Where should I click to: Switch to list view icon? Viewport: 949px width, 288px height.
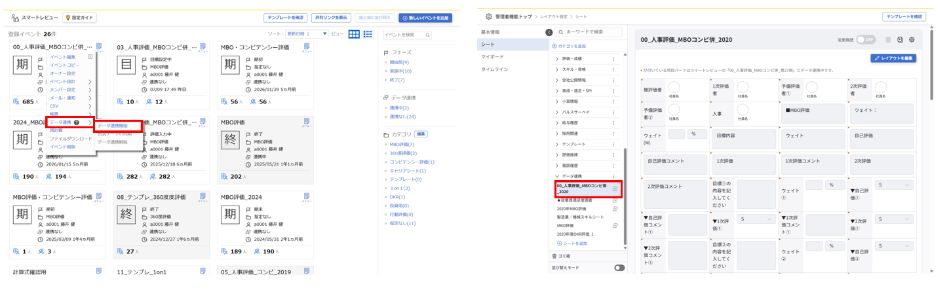368,34
